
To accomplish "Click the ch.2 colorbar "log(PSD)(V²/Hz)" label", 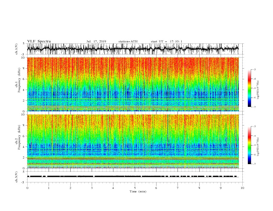I will click(x=258, y=147).
